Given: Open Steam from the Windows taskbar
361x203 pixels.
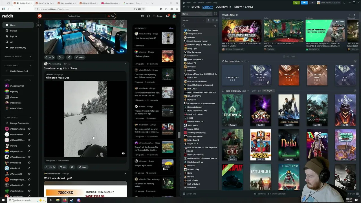Looking at the screenshot, I should click(x=72, y=200).
